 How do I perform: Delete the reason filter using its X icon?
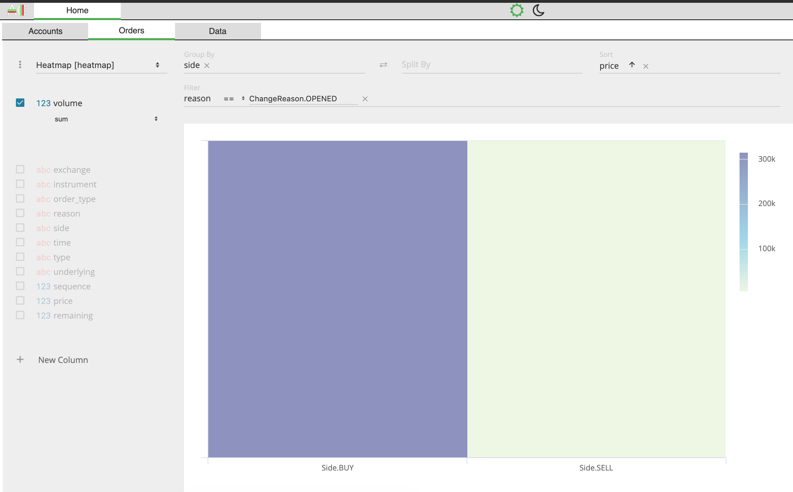point(365,99)
